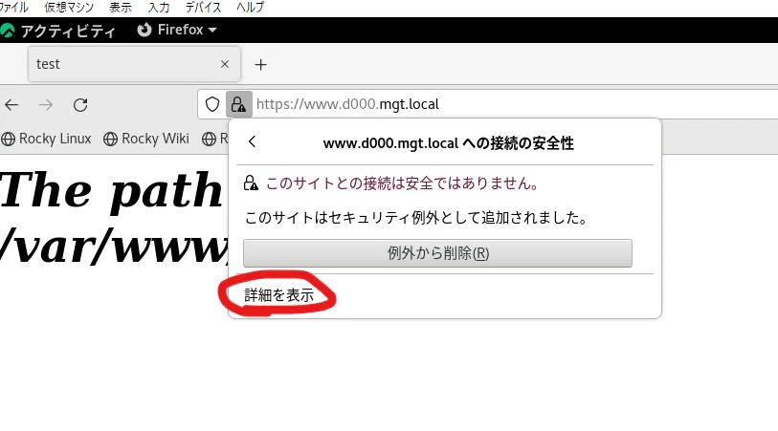Click 詳細を表示 to show more information
This screenshot has width=778, height=431.
278,295
